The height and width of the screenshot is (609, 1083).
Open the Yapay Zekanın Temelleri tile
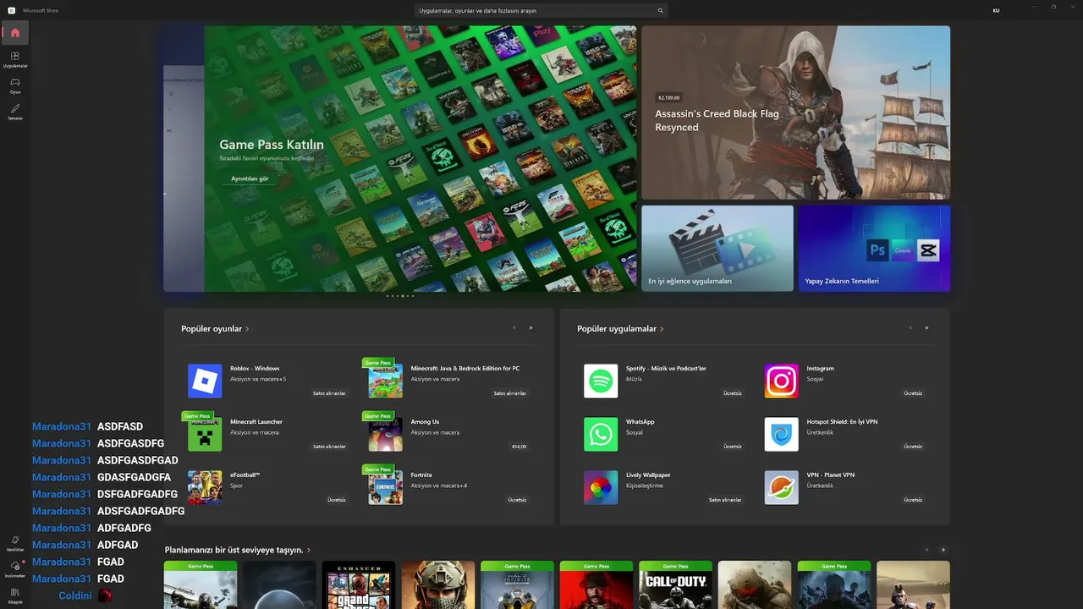click(x=874, y=249)
